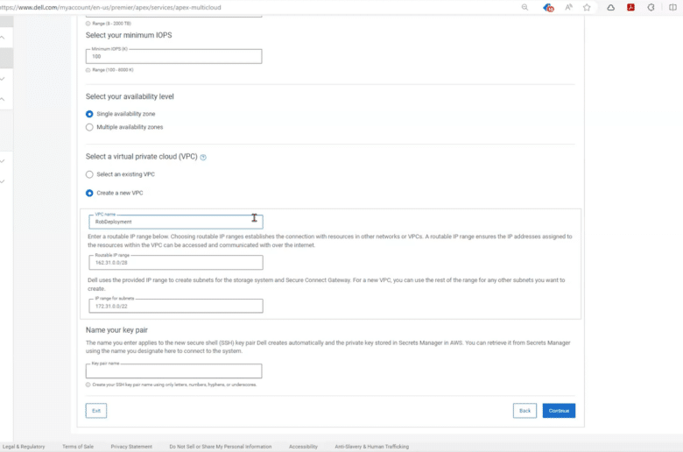The height and width of the screenshot is (452, 683).
Task: Click the extensions icon left of split screen
Action: click(651, 7)
